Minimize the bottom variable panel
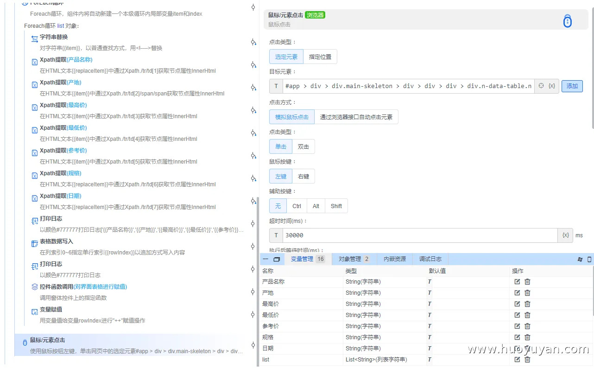This screenshot has width=594, height=368. [265, 259]
